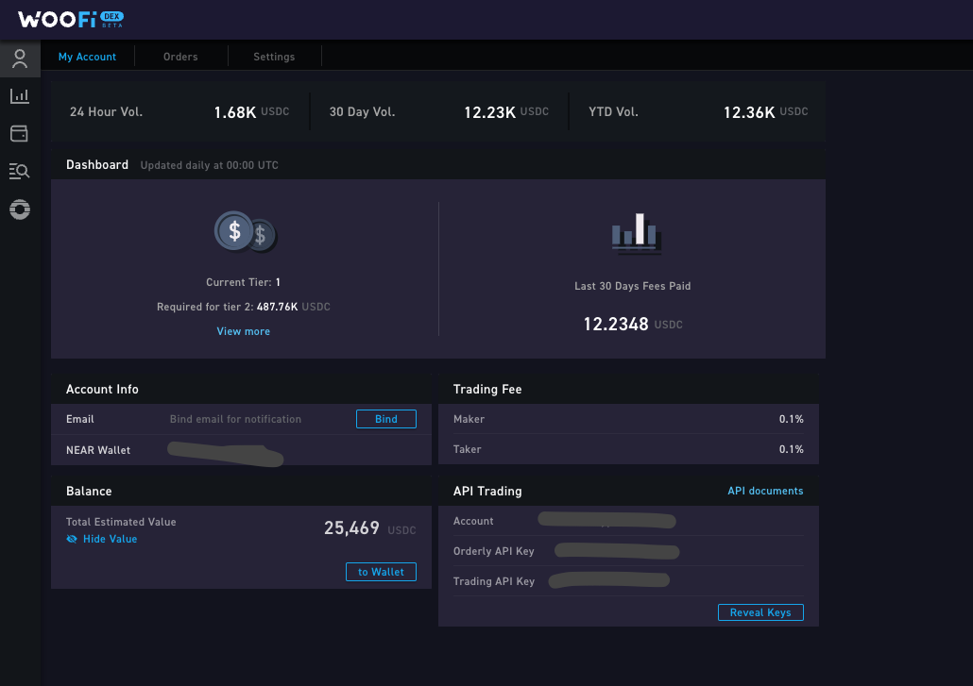Click the WOOFi DEX logo
The image size is (973, 686).
point(71,19)
